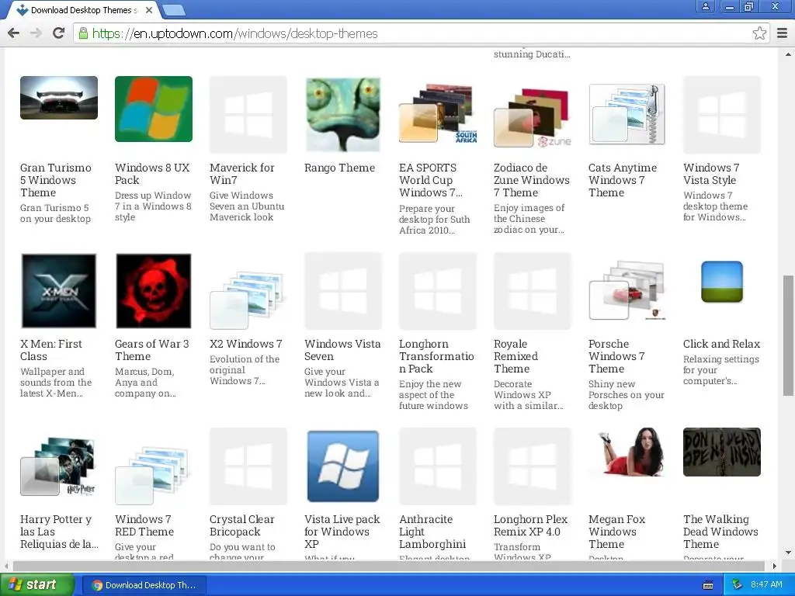795x596 pixels.
Task: Open Cats Anytime Windows 7 Theme link
Action: click(623, 180)
